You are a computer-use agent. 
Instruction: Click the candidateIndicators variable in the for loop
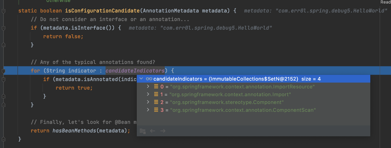tap(135, 71)
